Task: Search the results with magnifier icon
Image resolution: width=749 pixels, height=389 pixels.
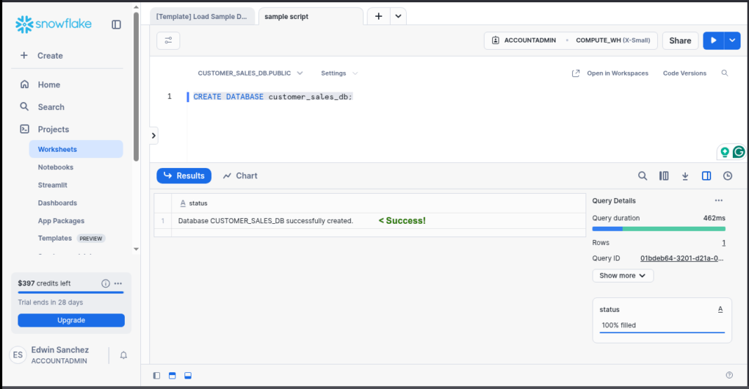Action: 642,176
